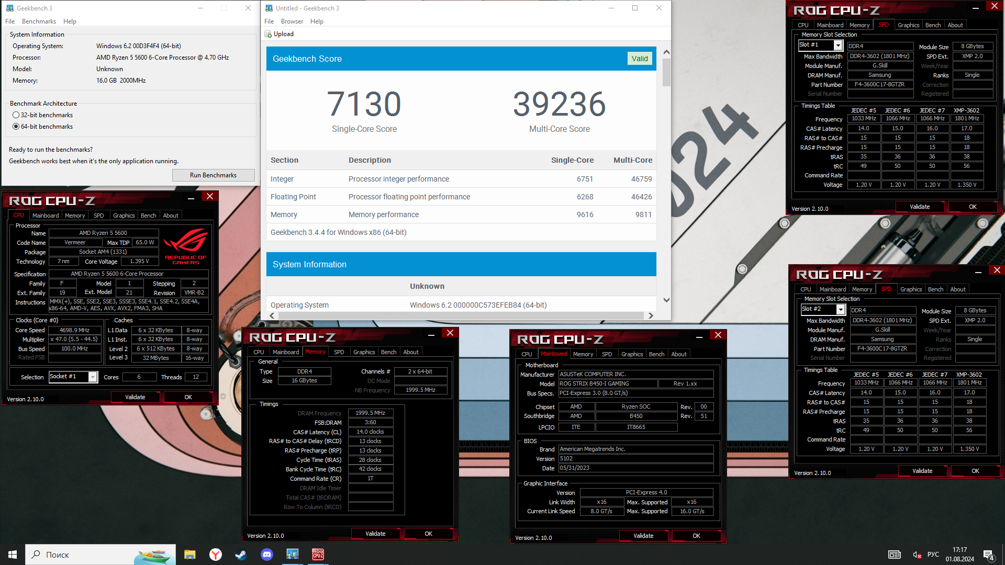Click Geekbench icon in Untitled window title bar
This screenshot has width=1005, height=565.
269,8
